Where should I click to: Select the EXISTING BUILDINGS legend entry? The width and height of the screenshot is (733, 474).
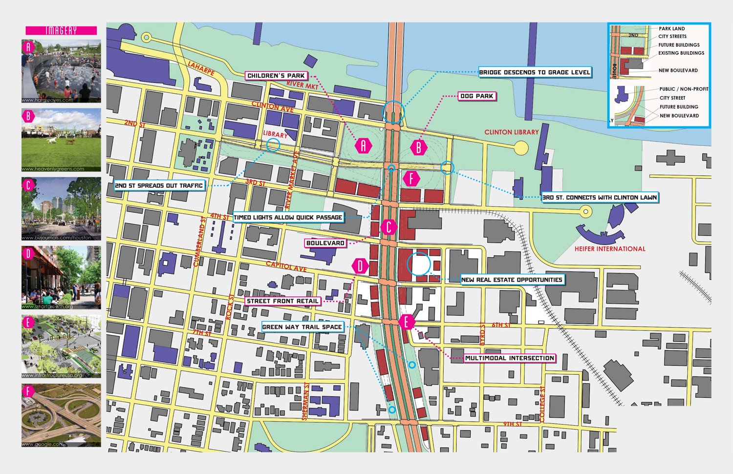click(681, 53)
